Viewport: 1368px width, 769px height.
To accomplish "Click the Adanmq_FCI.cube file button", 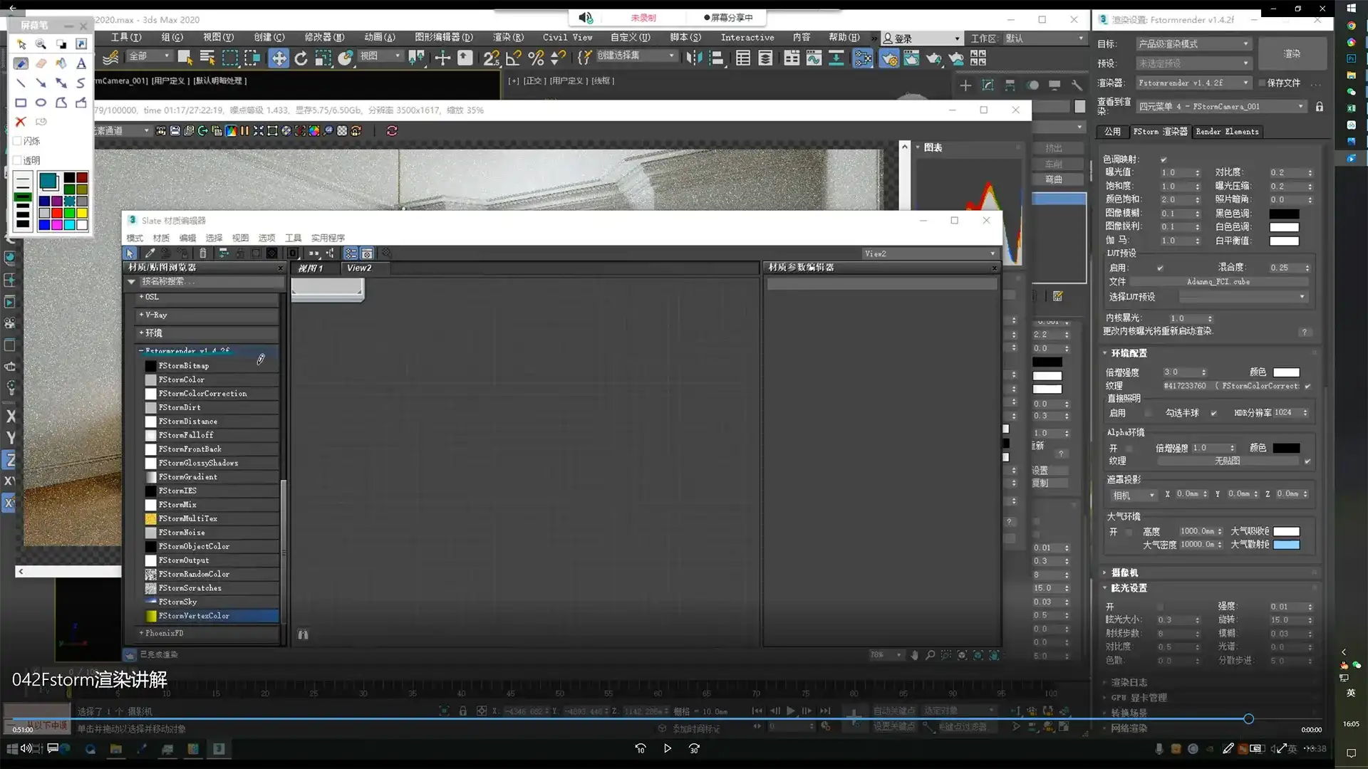I will point(1218,282).
